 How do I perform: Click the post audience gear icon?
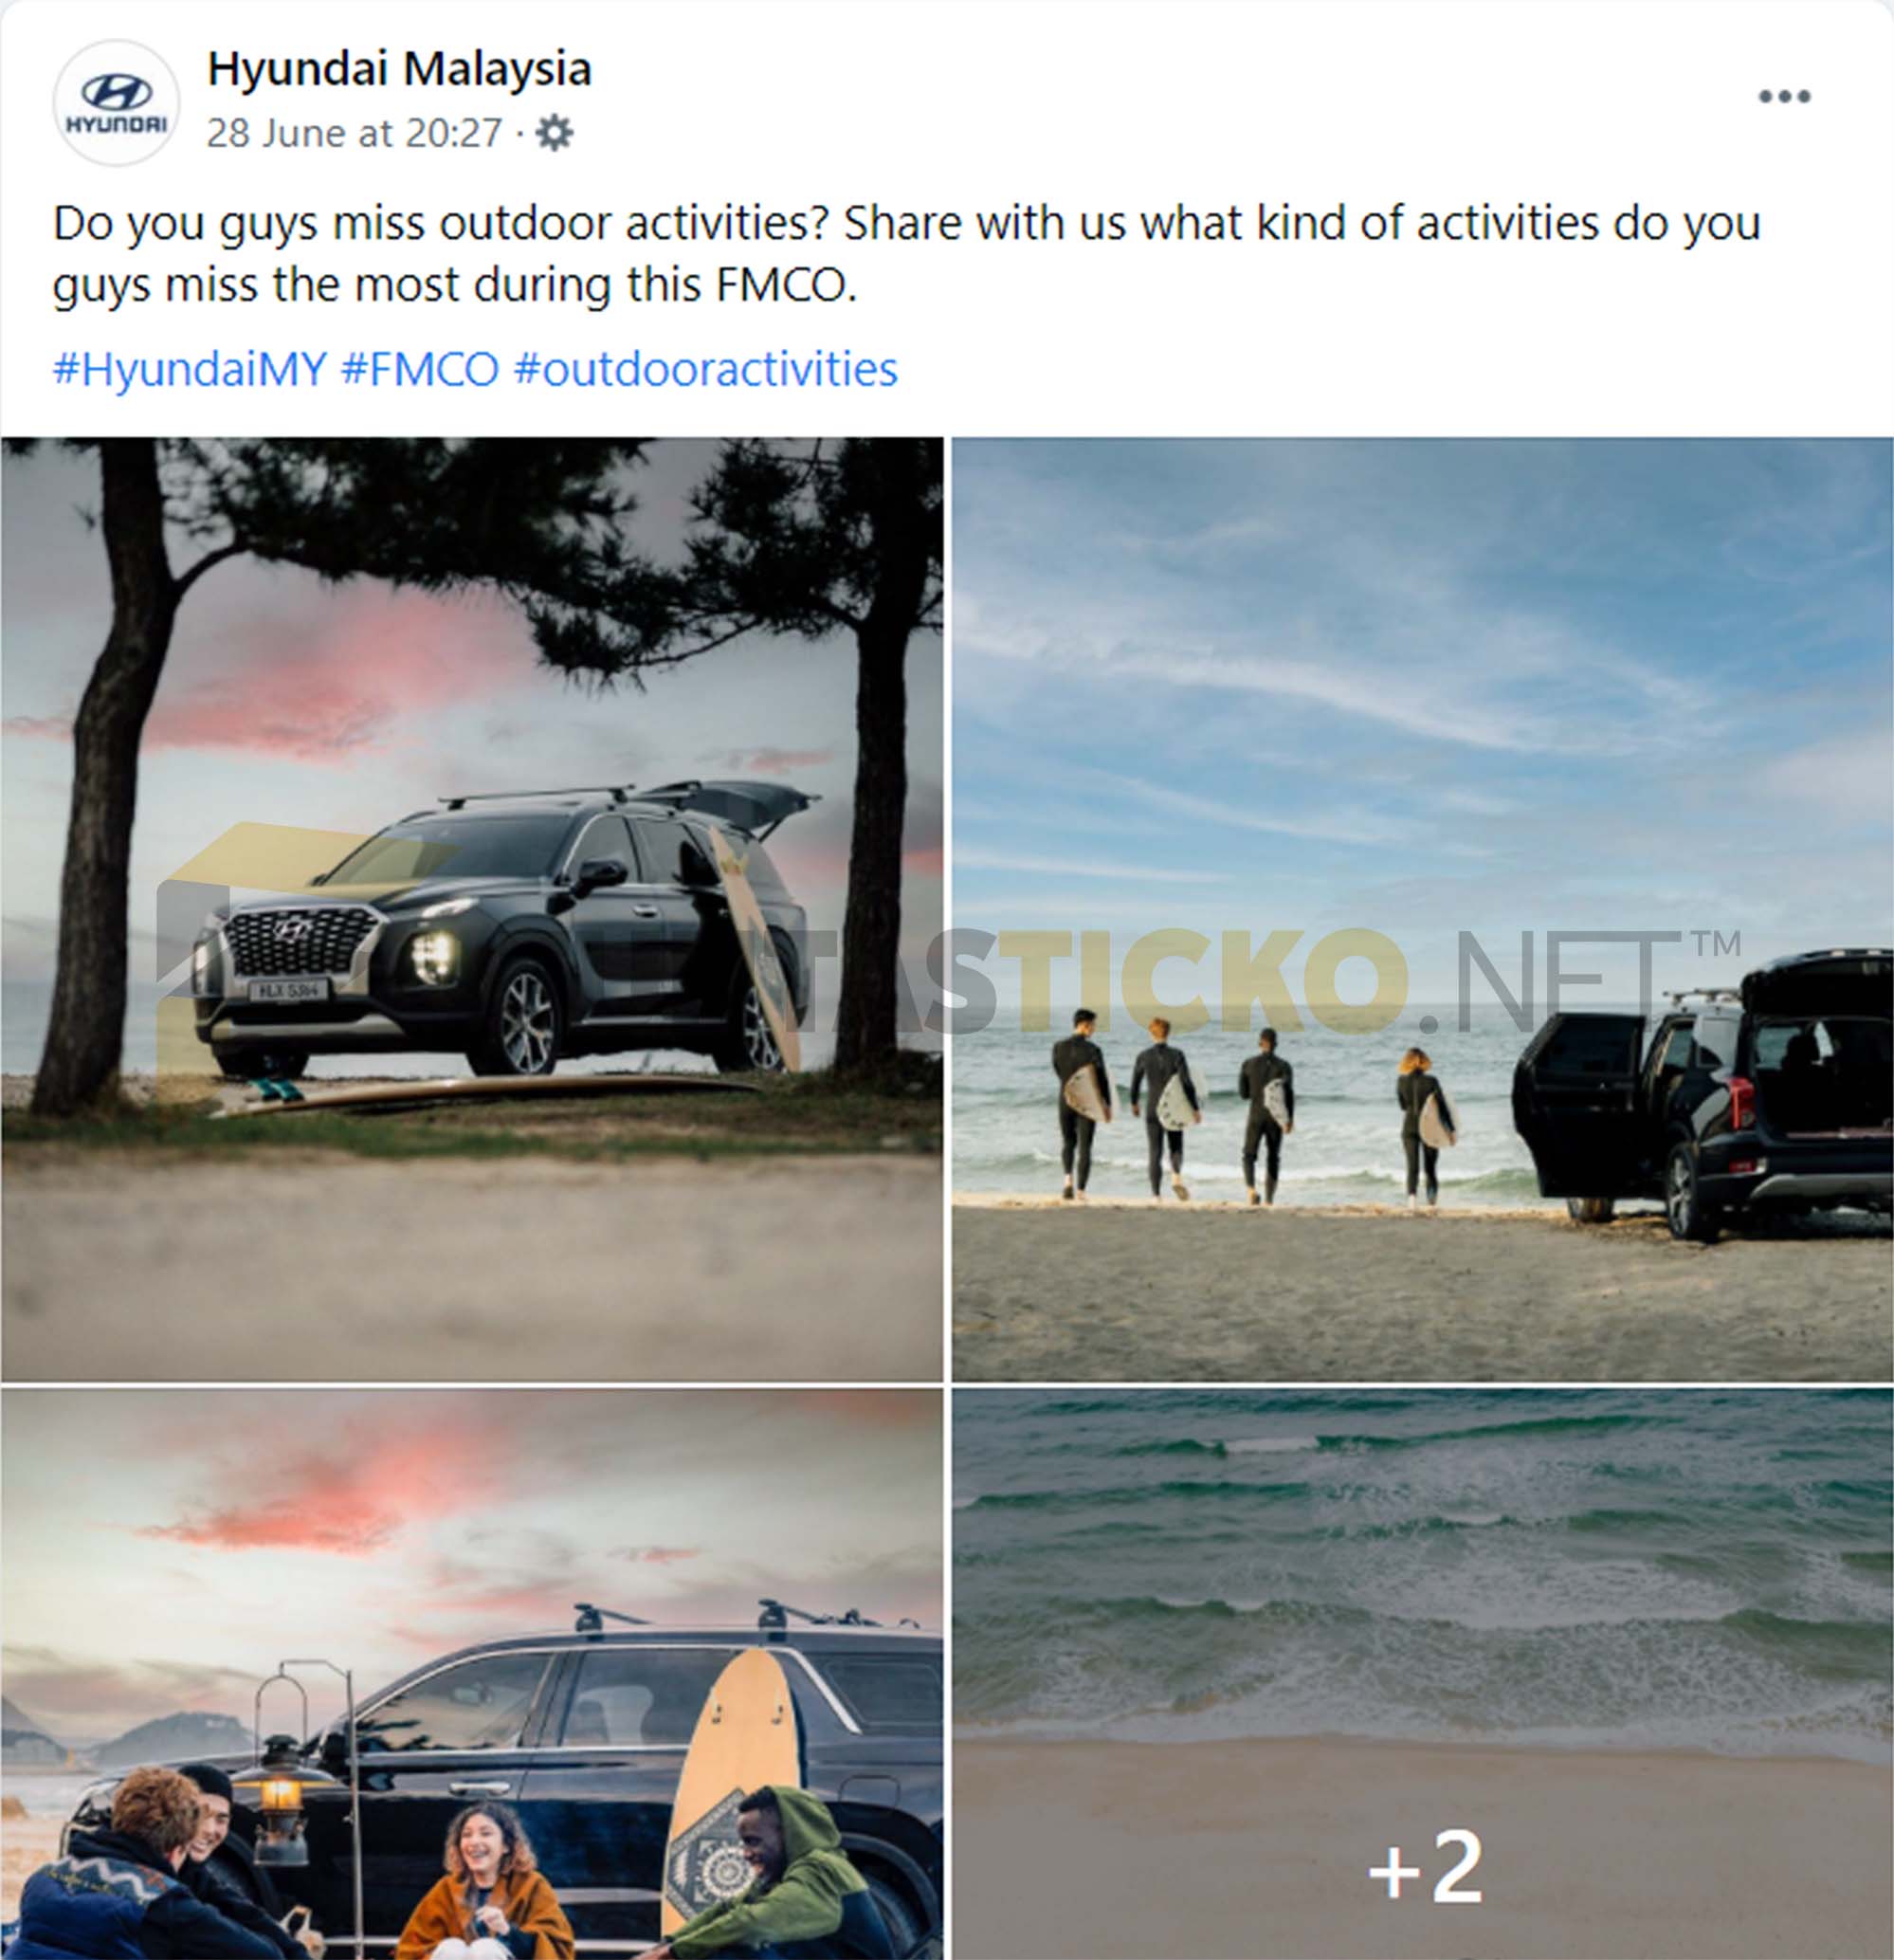(555, 133)
